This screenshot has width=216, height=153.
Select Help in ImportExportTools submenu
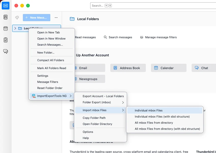[100, 138]
